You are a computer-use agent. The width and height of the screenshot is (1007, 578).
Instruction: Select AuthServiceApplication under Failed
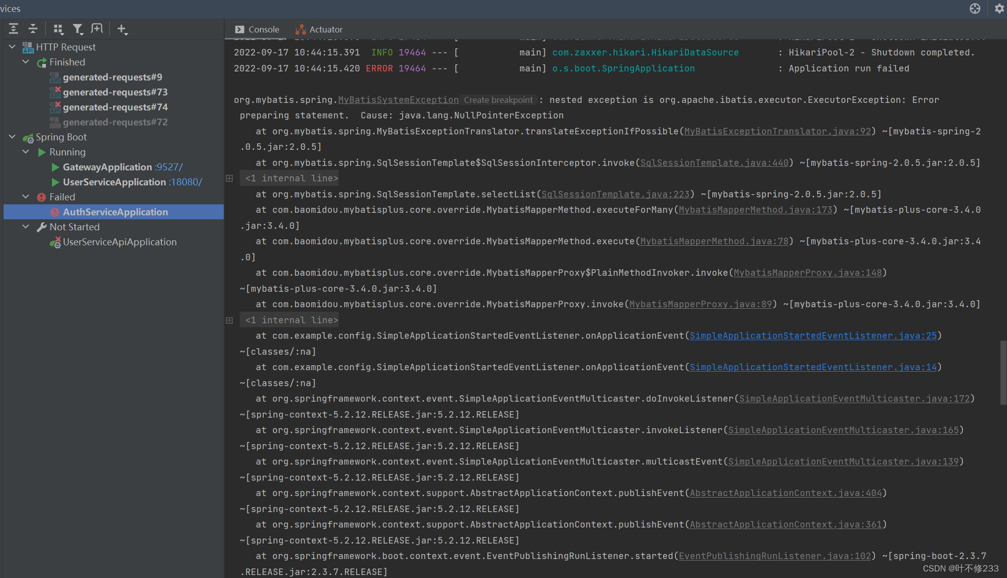[115, 211]
